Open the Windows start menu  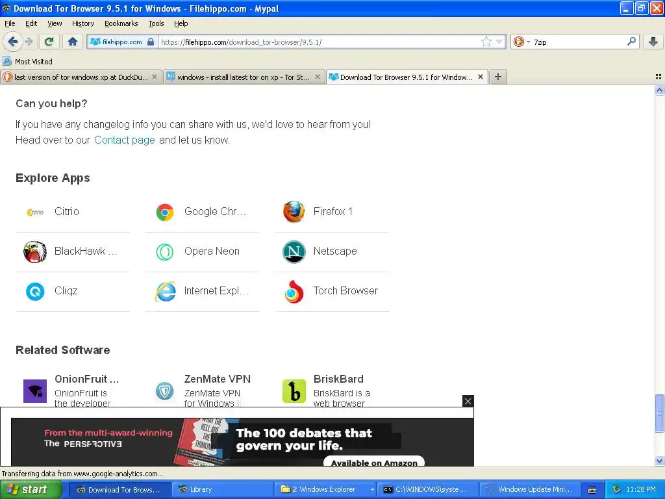[31, 489]
